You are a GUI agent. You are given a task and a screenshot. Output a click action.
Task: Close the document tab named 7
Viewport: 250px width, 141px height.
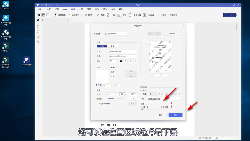tap(68, 20)
